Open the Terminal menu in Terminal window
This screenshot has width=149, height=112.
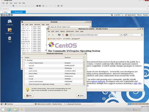tap(37, 24)
